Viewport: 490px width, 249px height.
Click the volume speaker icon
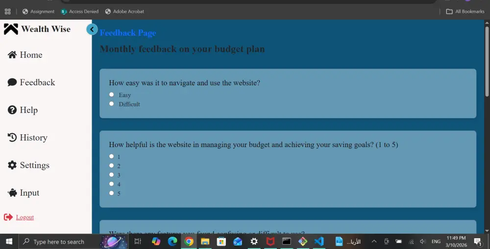coord(423,242)
